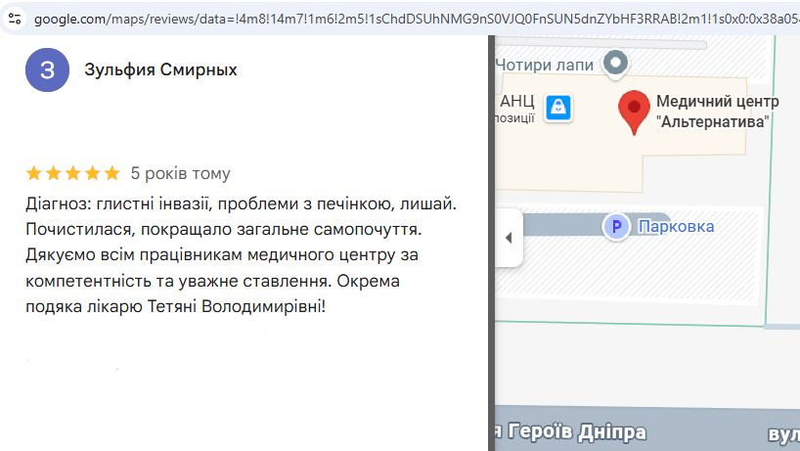The image size is (800, 451).
Task: Focus the google.com/maps URL address field
Action: (x=417, y=19)
